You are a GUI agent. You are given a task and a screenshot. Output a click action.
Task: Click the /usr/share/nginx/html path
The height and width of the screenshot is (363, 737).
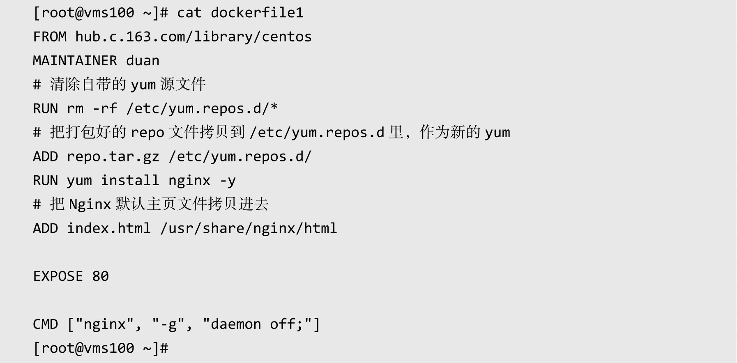click(249, 228)
